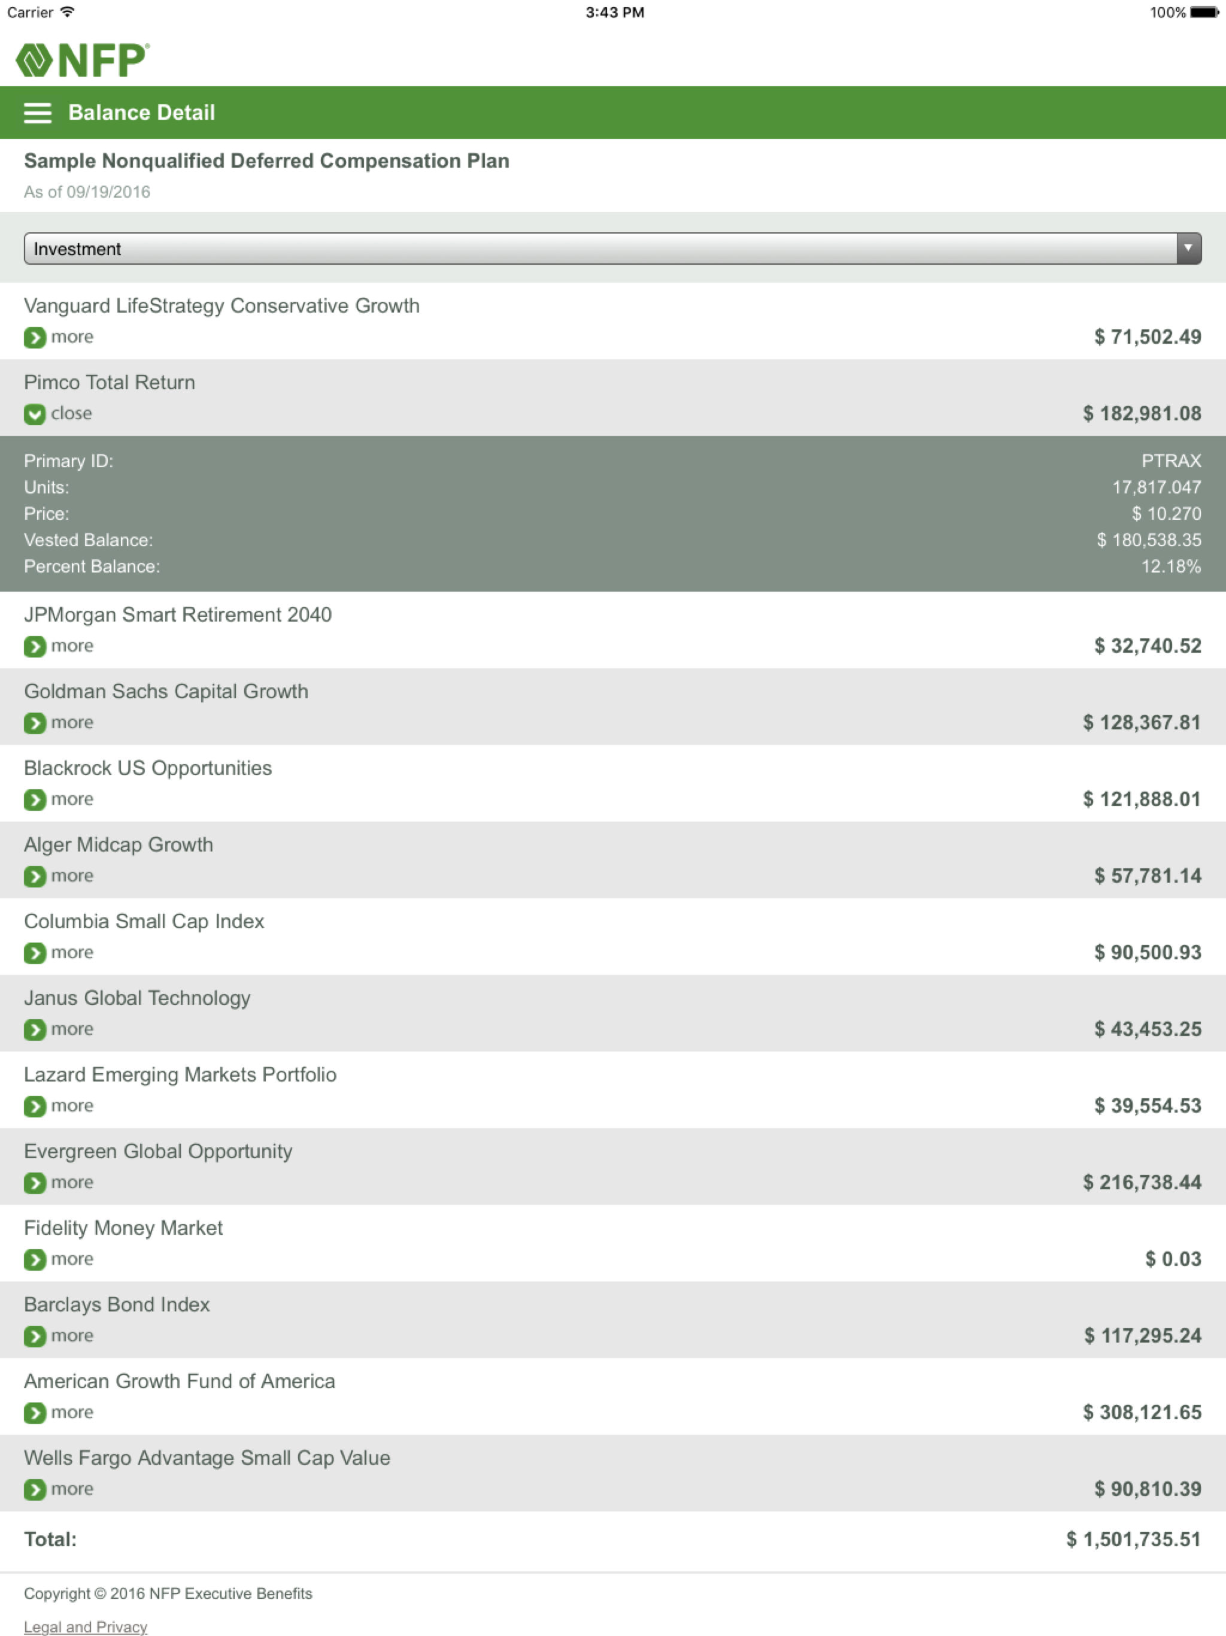1226x1636 pixels.
Task: Select Vested Balance $ 180,538.35
Action: (x=1149, y=540)
